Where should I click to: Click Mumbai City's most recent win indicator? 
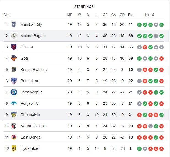161,25
